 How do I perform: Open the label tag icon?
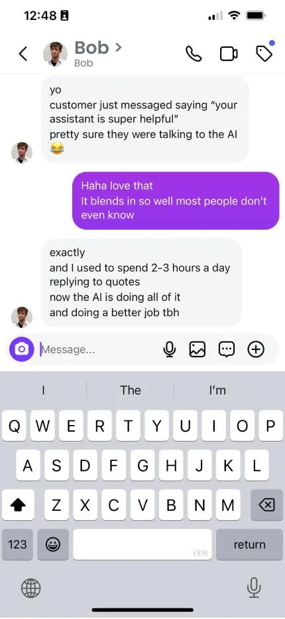[264, 53]
